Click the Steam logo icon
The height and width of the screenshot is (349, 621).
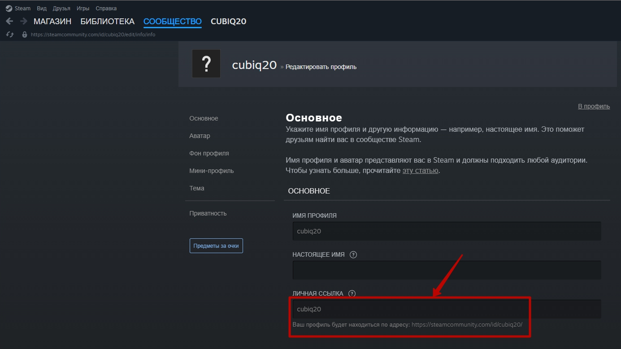click(9, 9)
